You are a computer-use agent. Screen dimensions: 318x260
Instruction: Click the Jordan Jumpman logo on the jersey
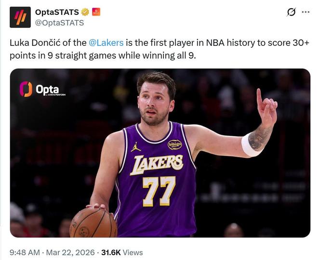coord(136,147)
